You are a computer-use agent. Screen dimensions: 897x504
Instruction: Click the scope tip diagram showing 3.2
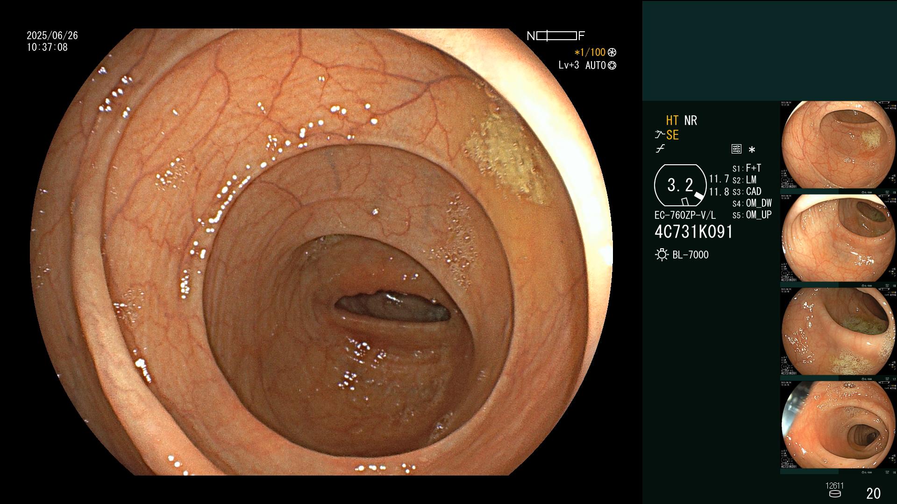pos(680,185)
